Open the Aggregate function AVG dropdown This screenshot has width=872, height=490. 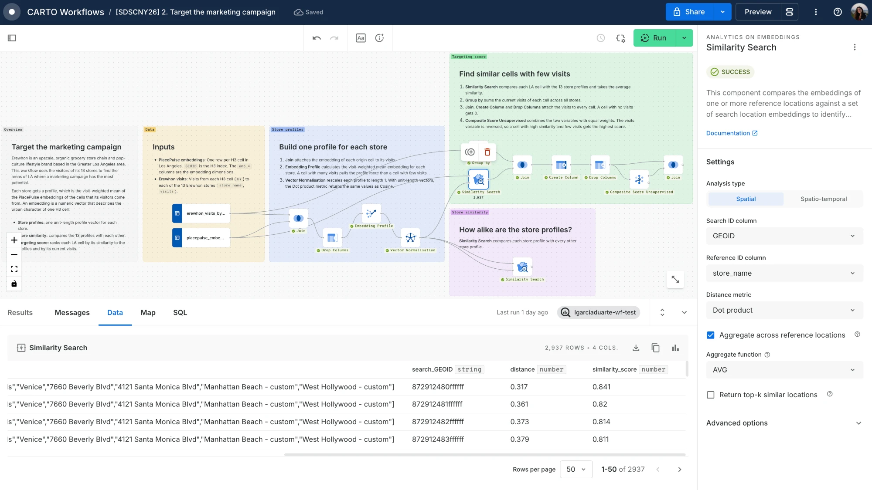784,370
